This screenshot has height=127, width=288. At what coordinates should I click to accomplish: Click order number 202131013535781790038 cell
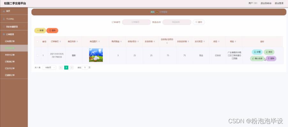coord(57,55)
